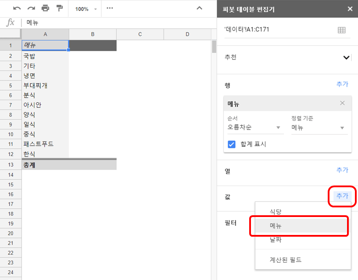Close the 피봇 테이블 편집기 panel
Image resolution: width=358 pixels, height=280 pixels.
point(350,9)
